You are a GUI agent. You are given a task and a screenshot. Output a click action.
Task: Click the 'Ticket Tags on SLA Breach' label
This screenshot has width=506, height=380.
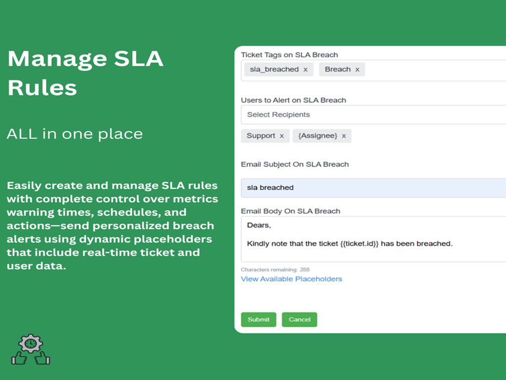tap(289, 55)
